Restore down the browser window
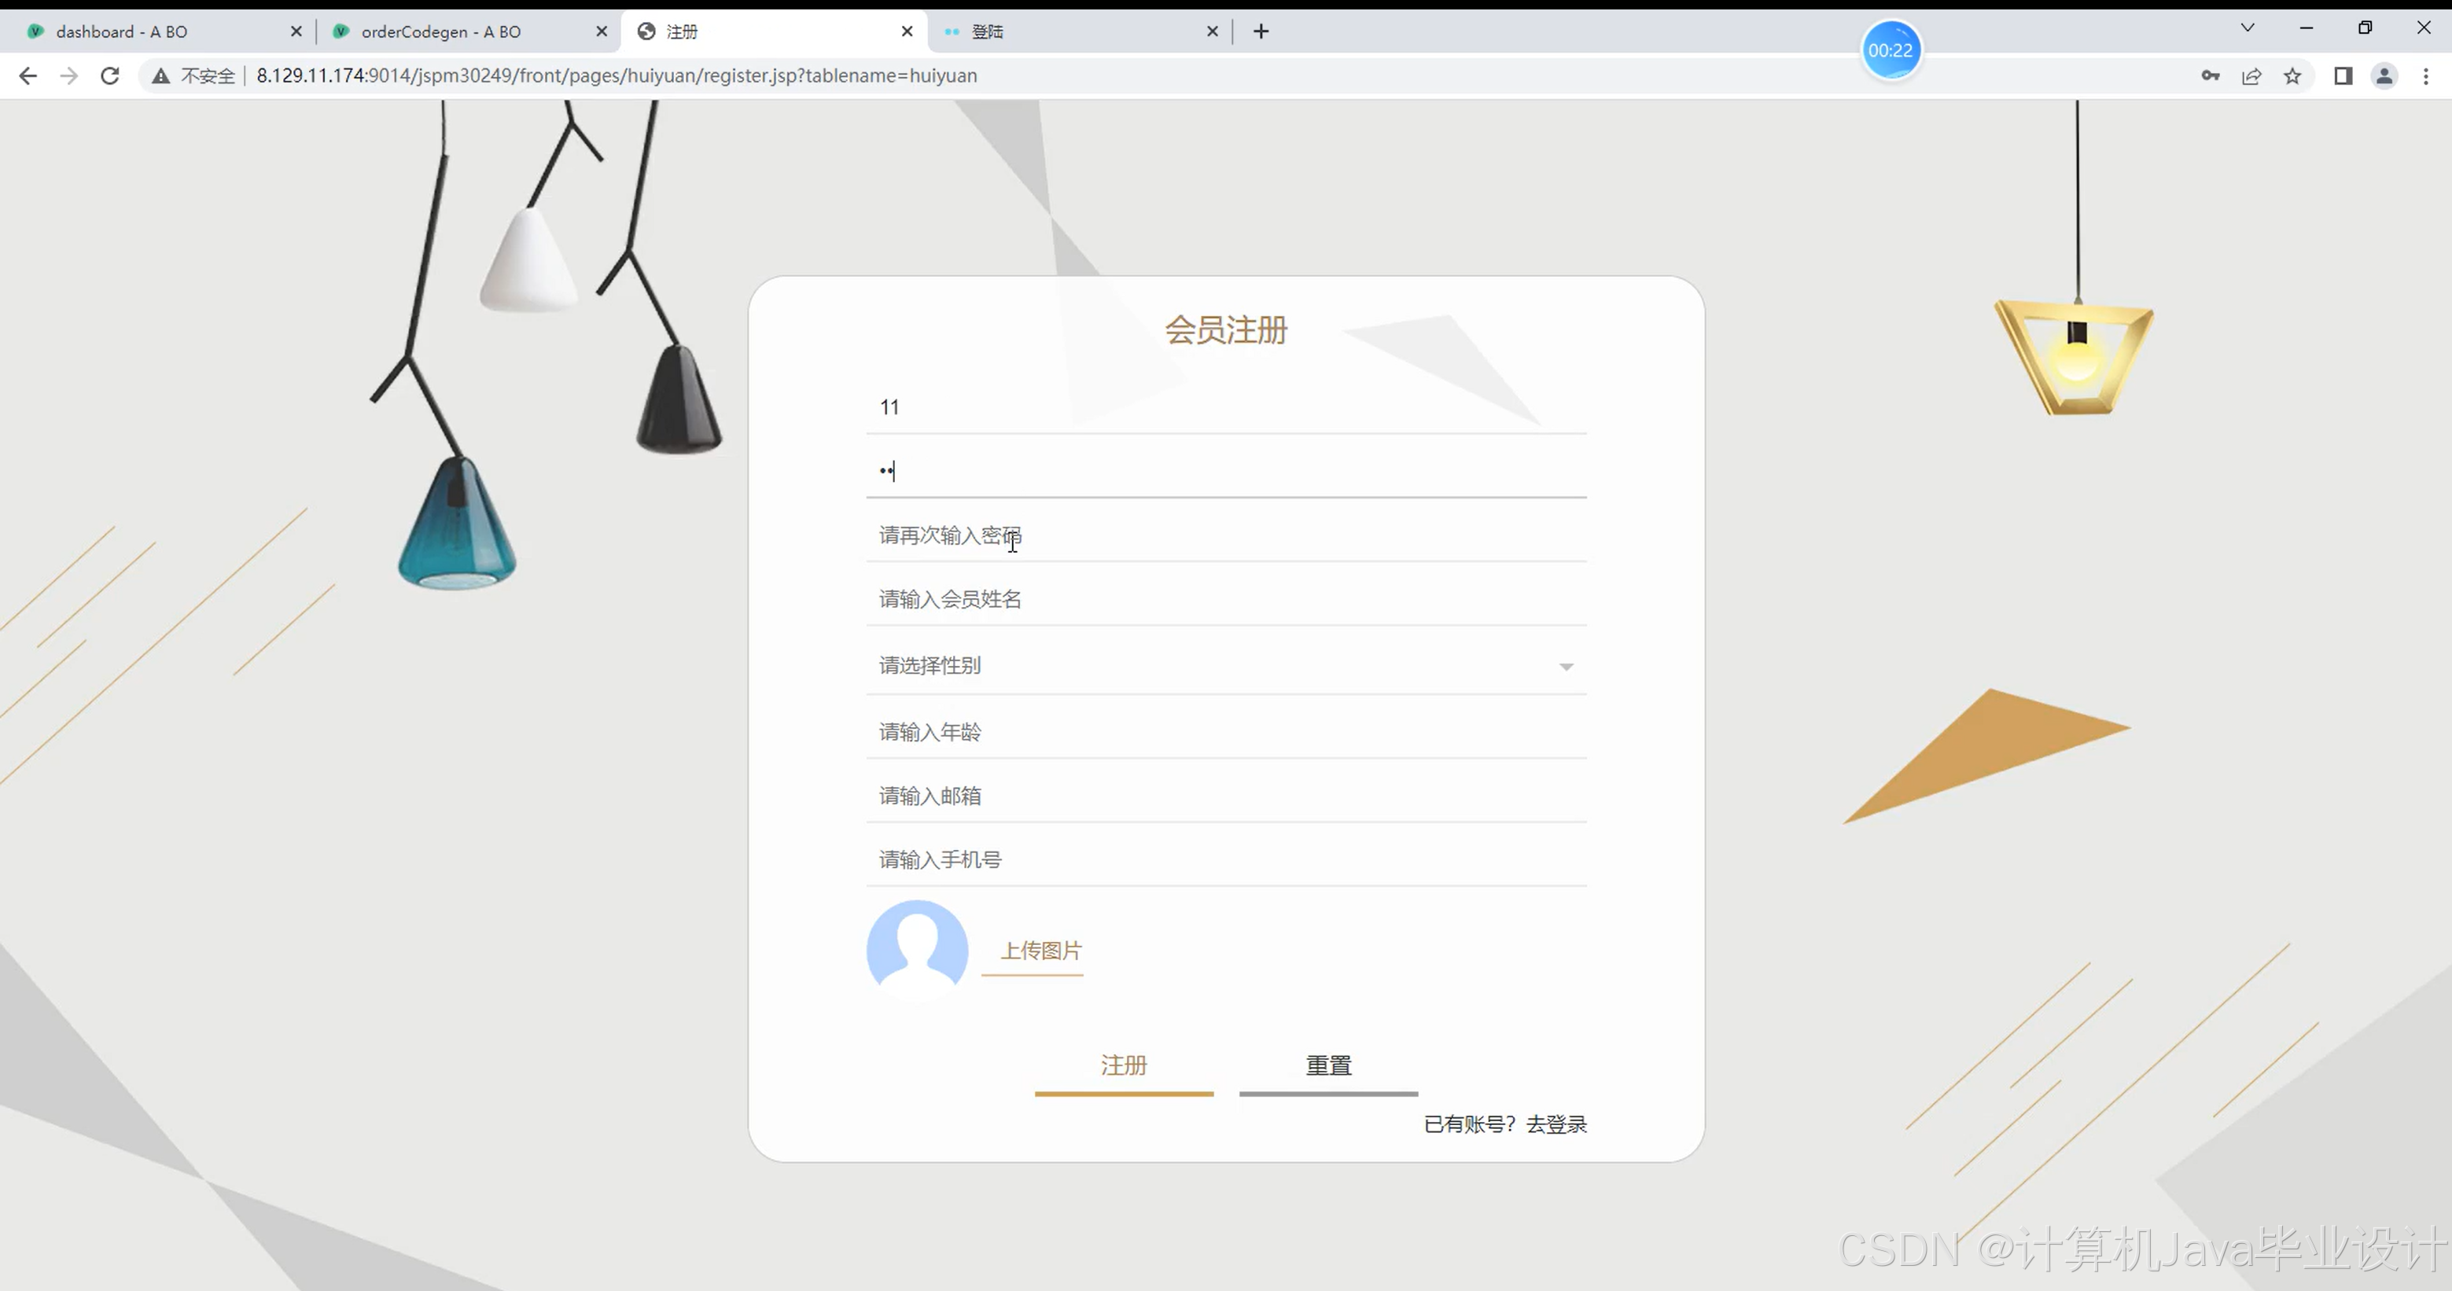 (x=2365, y=28)
